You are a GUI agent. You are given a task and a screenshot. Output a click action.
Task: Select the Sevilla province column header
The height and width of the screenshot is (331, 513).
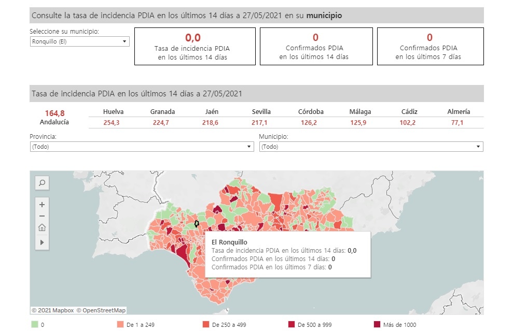[261, 111]
